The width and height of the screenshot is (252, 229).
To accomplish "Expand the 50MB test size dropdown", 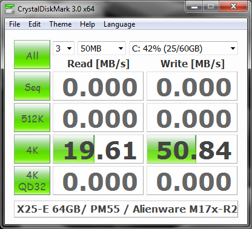I will [x=102, y=48].
